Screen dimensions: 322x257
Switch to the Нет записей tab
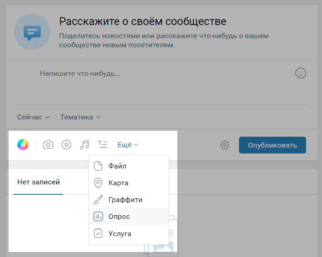[x=39, y=182]
